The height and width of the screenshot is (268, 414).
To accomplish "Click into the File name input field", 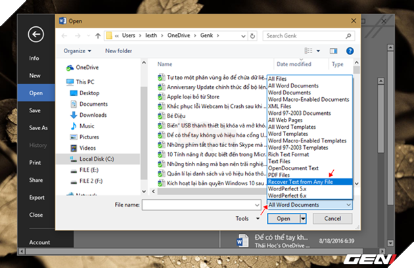I will [203, 205].
